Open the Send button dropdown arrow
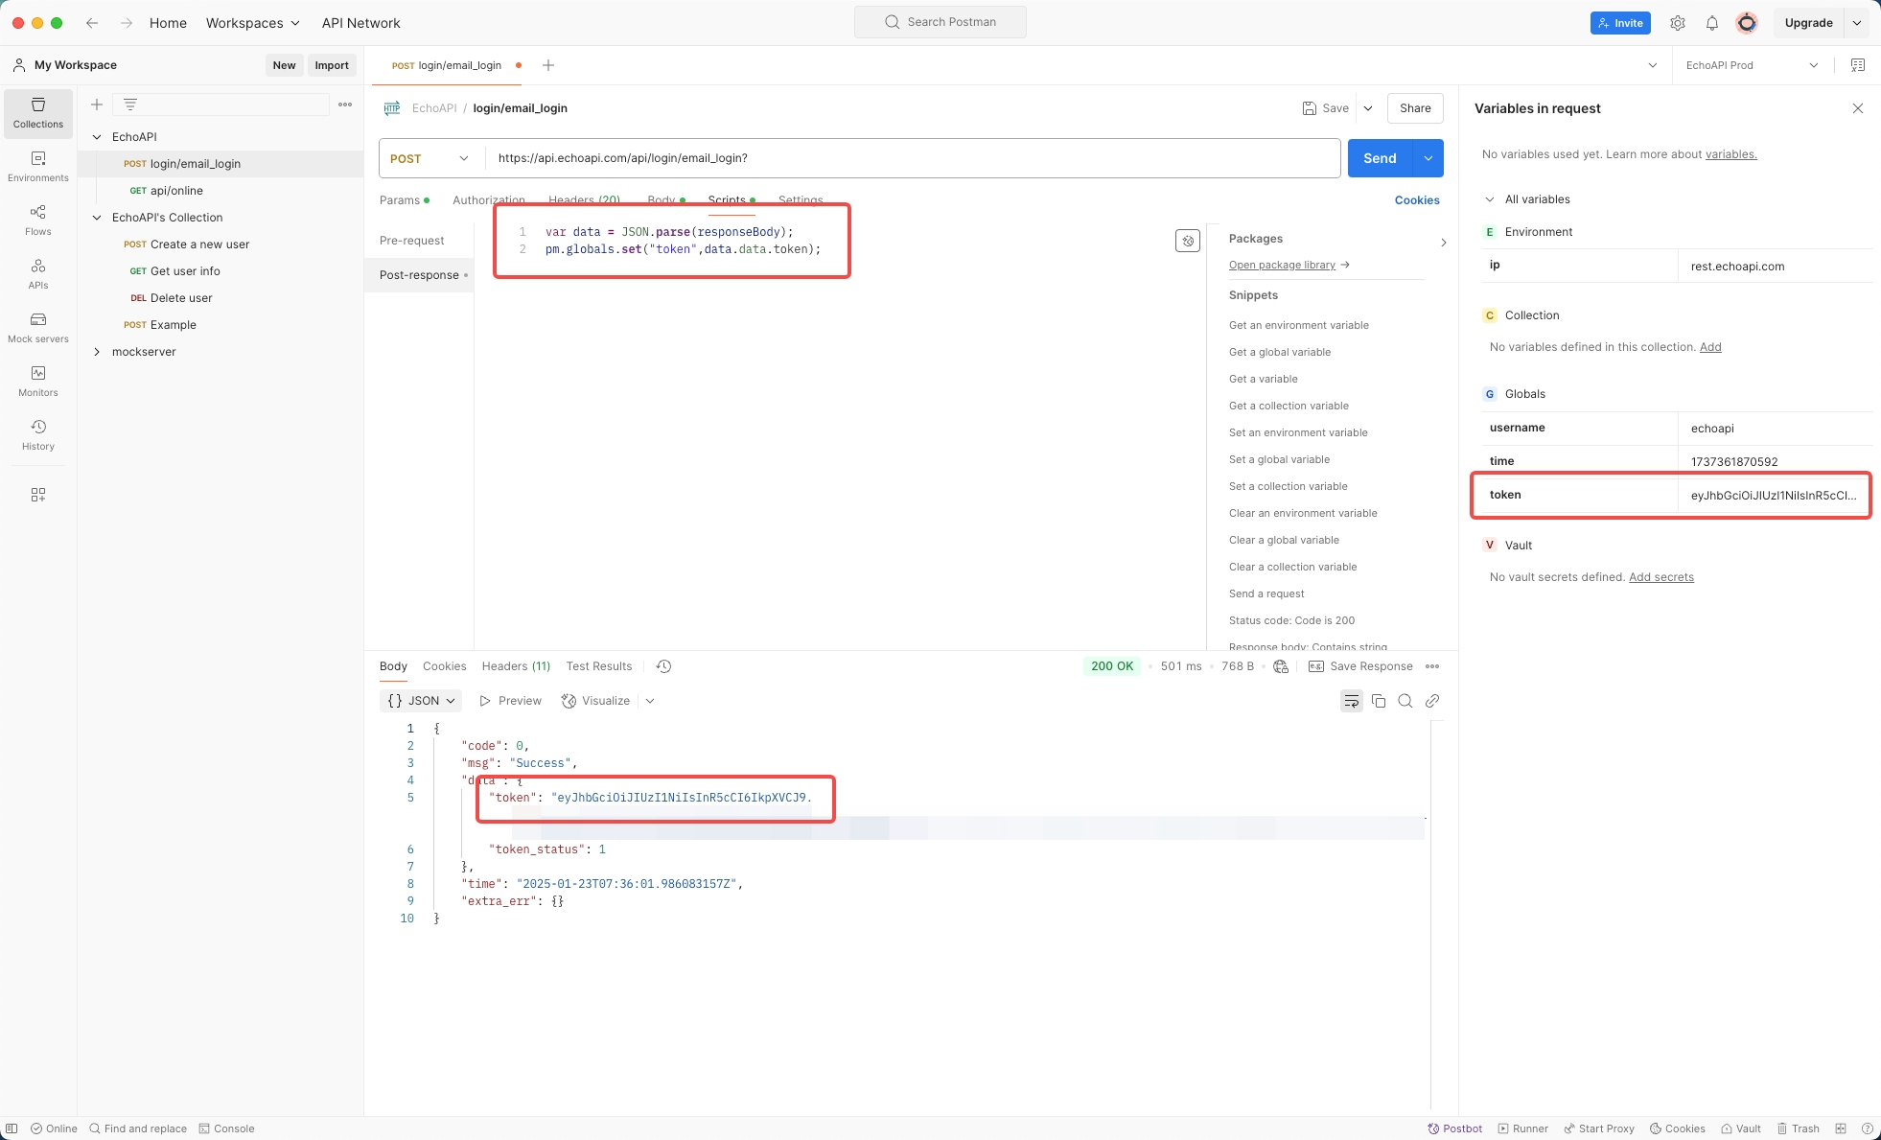 [x=1428, y=158]
